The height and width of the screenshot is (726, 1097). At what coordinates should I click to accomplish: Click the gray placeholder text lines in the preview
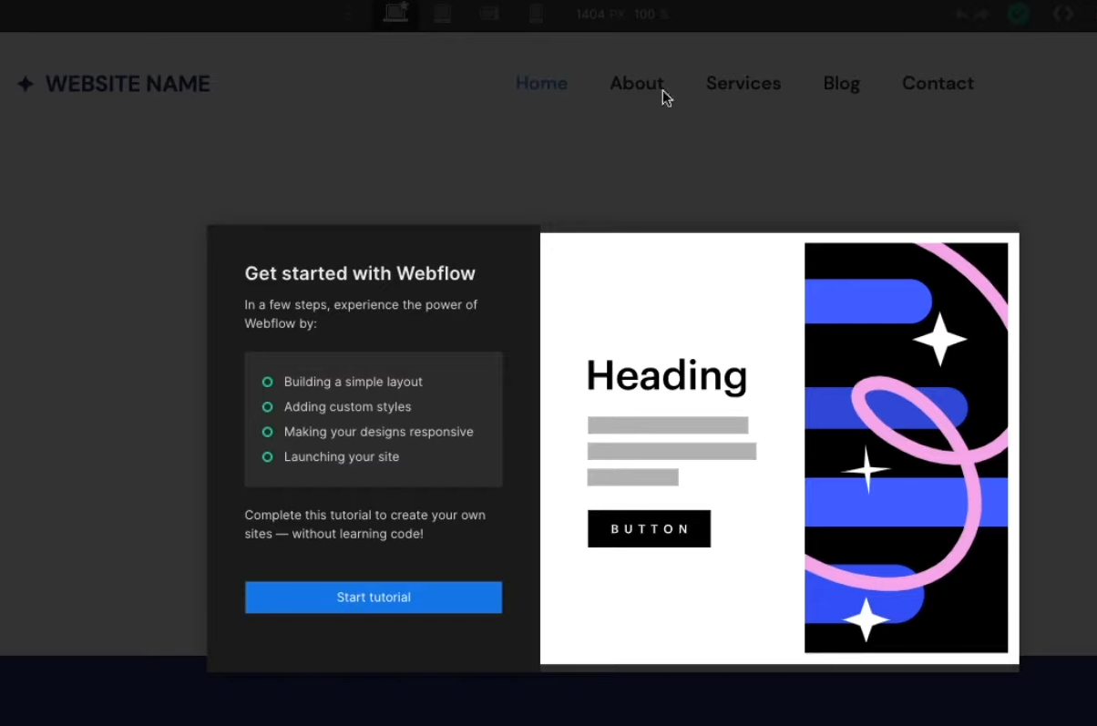pos(672,451)
